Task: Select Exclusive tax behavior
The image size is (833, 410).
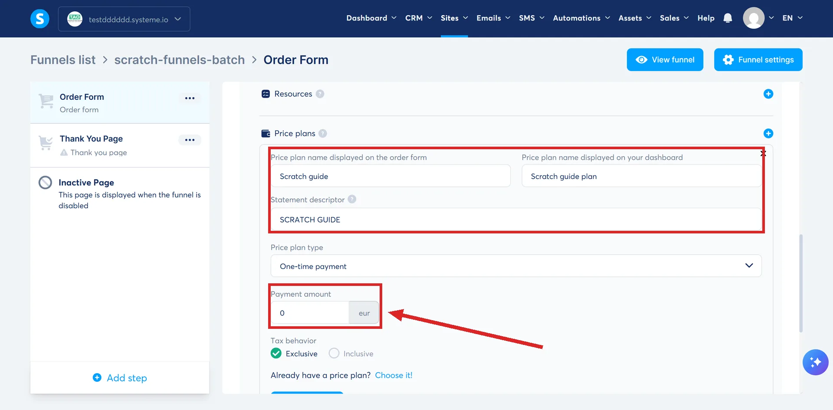Action: (276, 353)
